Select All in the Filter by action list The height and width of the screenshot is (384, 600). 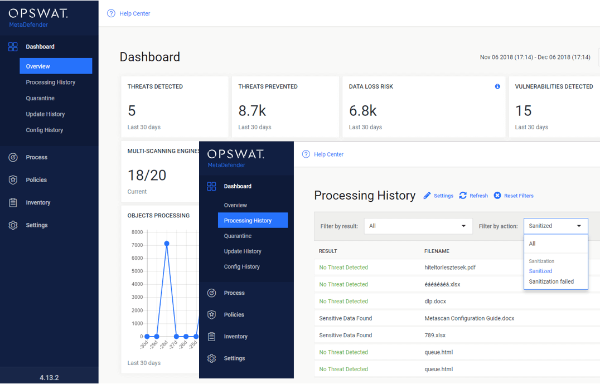tap(532, 244)
